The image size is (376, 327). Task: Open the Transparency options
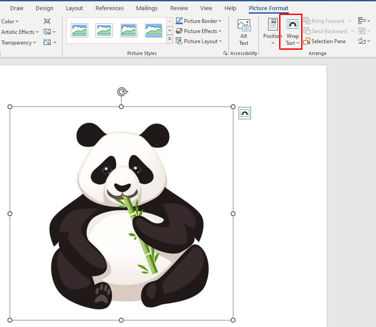18,43
